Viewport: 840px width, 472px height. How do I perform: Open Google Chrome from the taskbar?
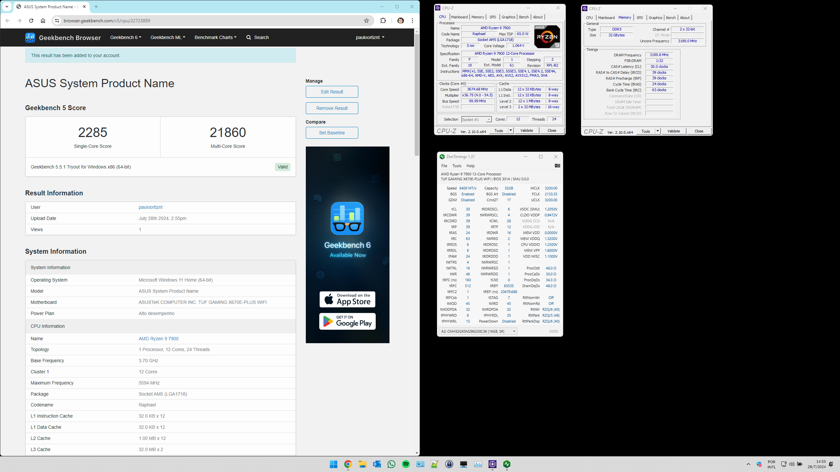pos(348,464)
